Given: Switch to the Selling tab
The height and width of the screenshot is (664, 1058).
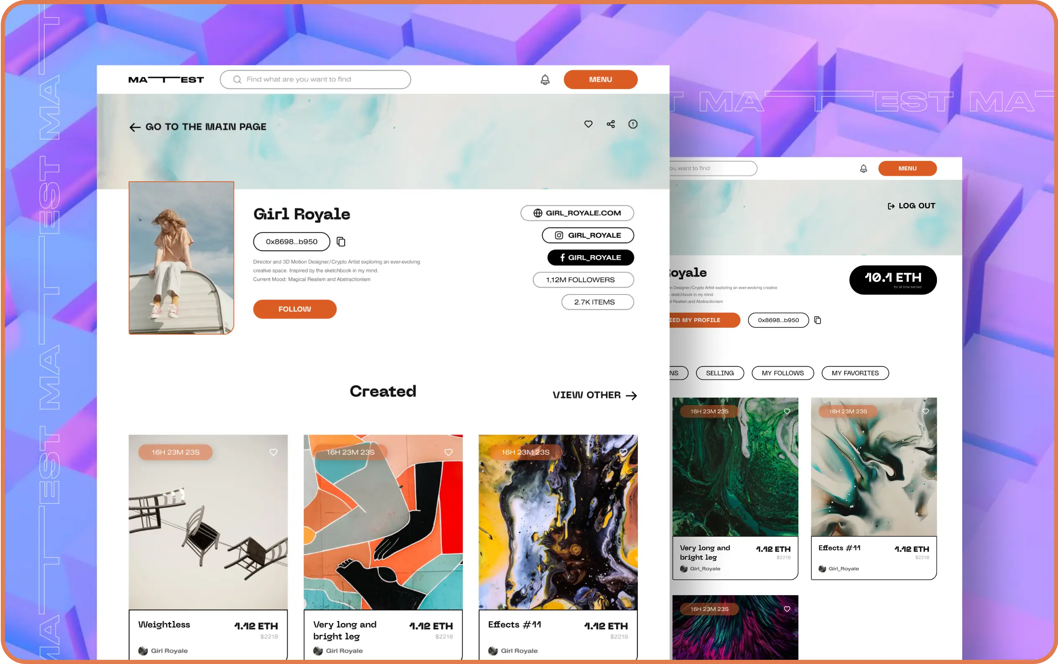Looking at the screenshot, I should coord(720,373).
